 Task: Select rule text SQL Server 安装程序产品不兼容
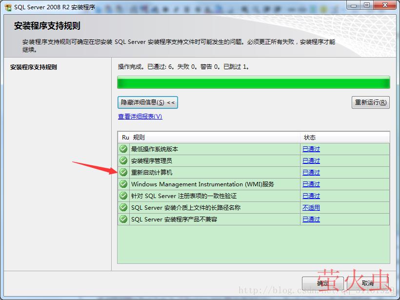tap(174, 220)
